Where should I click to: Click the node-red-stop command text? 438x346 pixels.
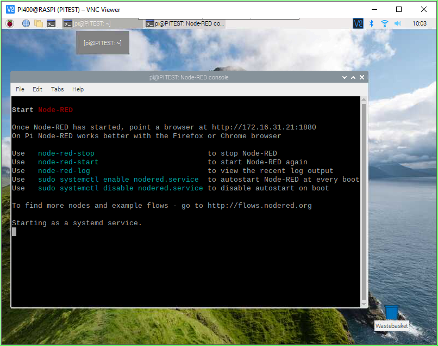tap(66, 153)
